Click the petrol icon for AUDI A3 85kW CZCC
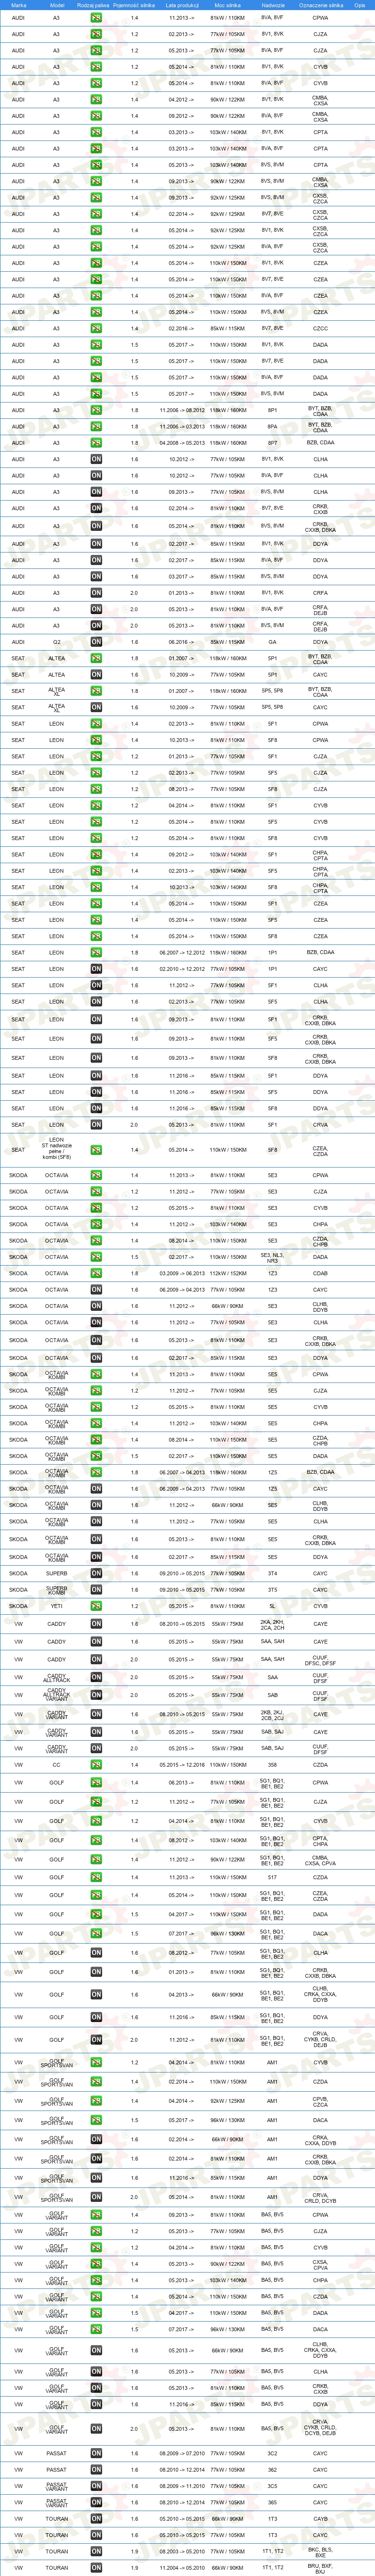 point(97,328)
